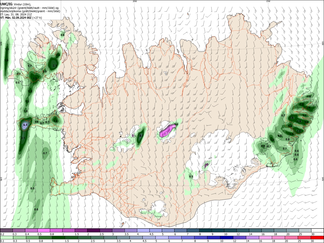This screenshot has width=324, height=243.
Task: Click the palest green first rain legend swatch
Action: pos(6,237)
